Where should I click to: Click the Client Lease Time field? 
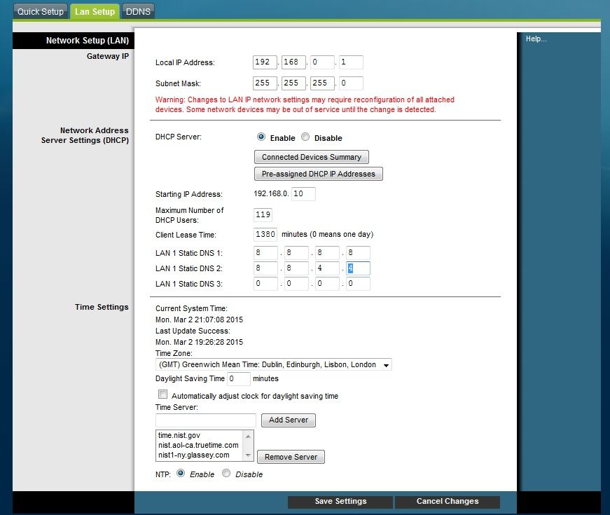[x=265, y=234]
